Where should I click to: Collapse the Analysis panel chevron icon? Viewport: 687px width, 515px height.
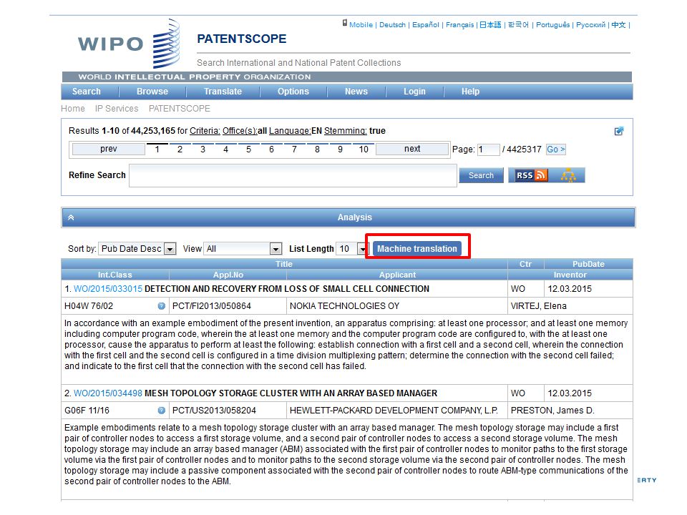point(71,217)
